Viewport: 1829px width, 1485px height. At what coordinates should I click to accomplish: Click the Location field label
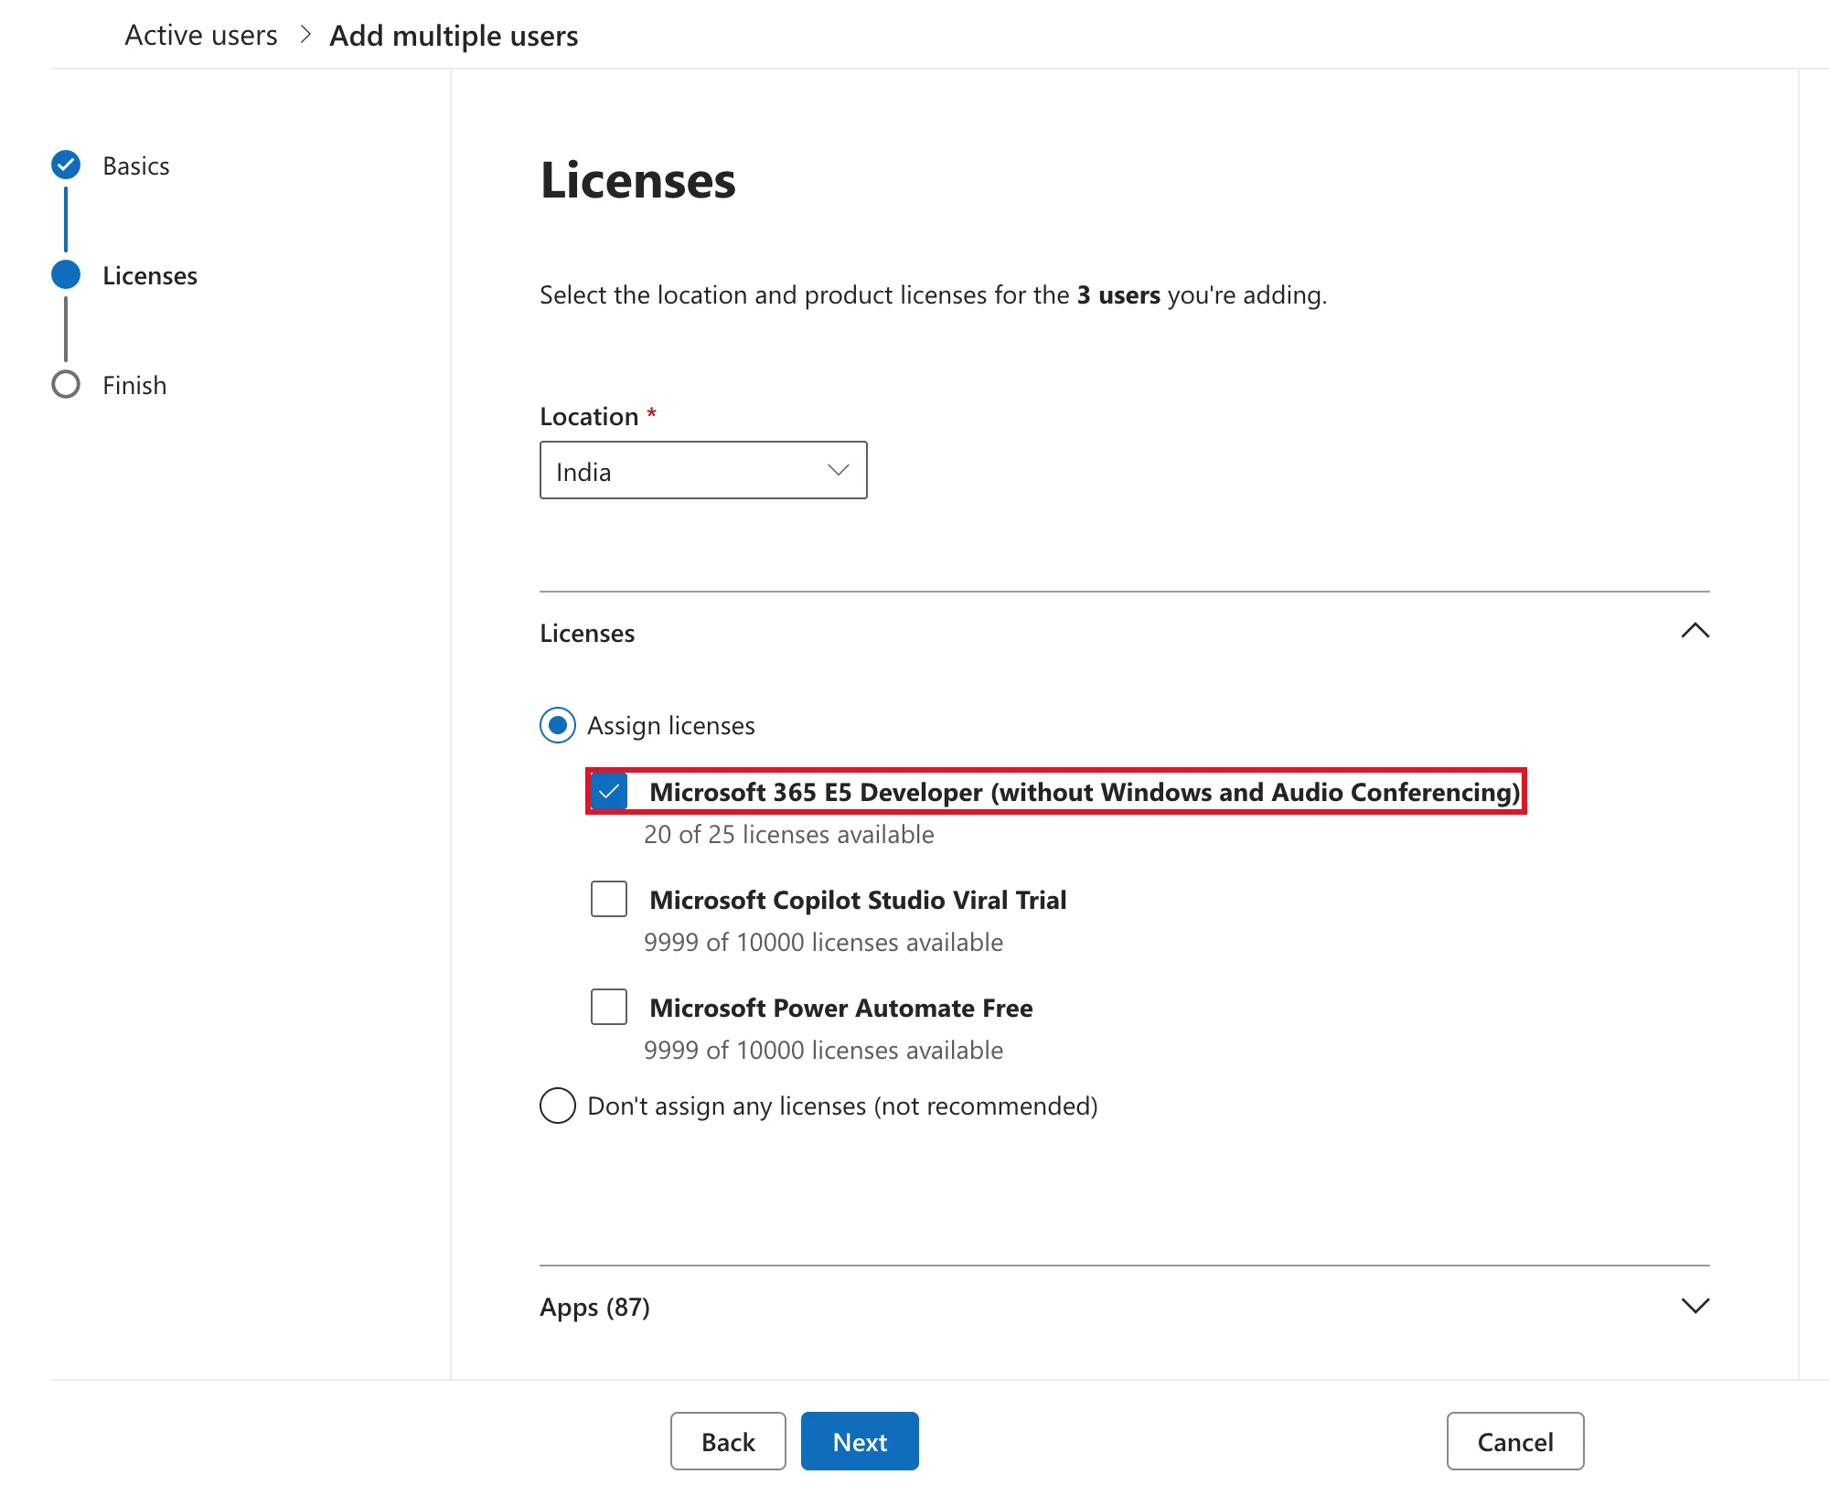pyautogui.click(x=589, y=416)
